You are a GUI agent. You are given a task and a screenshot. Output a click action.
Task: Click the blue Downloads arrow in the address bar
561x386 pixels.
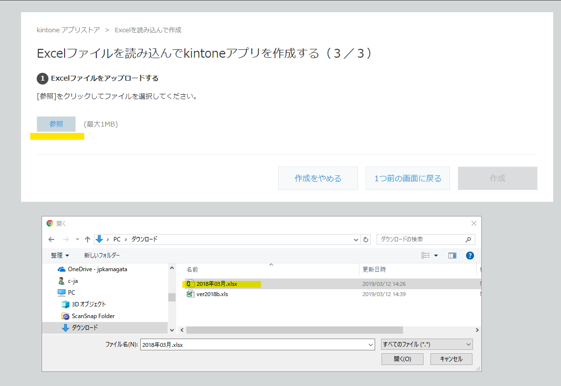(99, 239)
